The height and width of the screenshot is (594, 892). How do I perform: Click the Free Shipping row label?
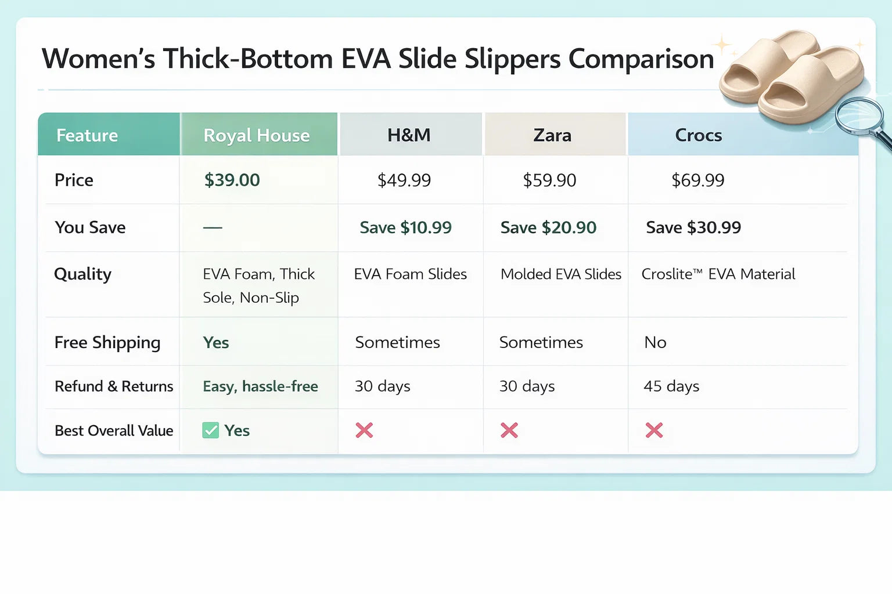tap(107, 342)
